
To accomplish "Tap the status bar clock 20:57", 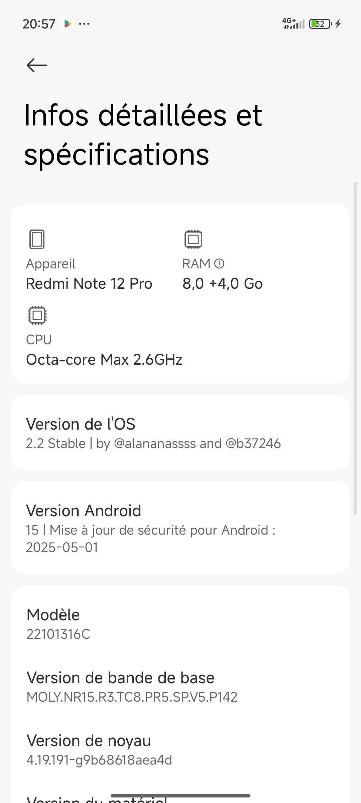I will click(39, 24).
